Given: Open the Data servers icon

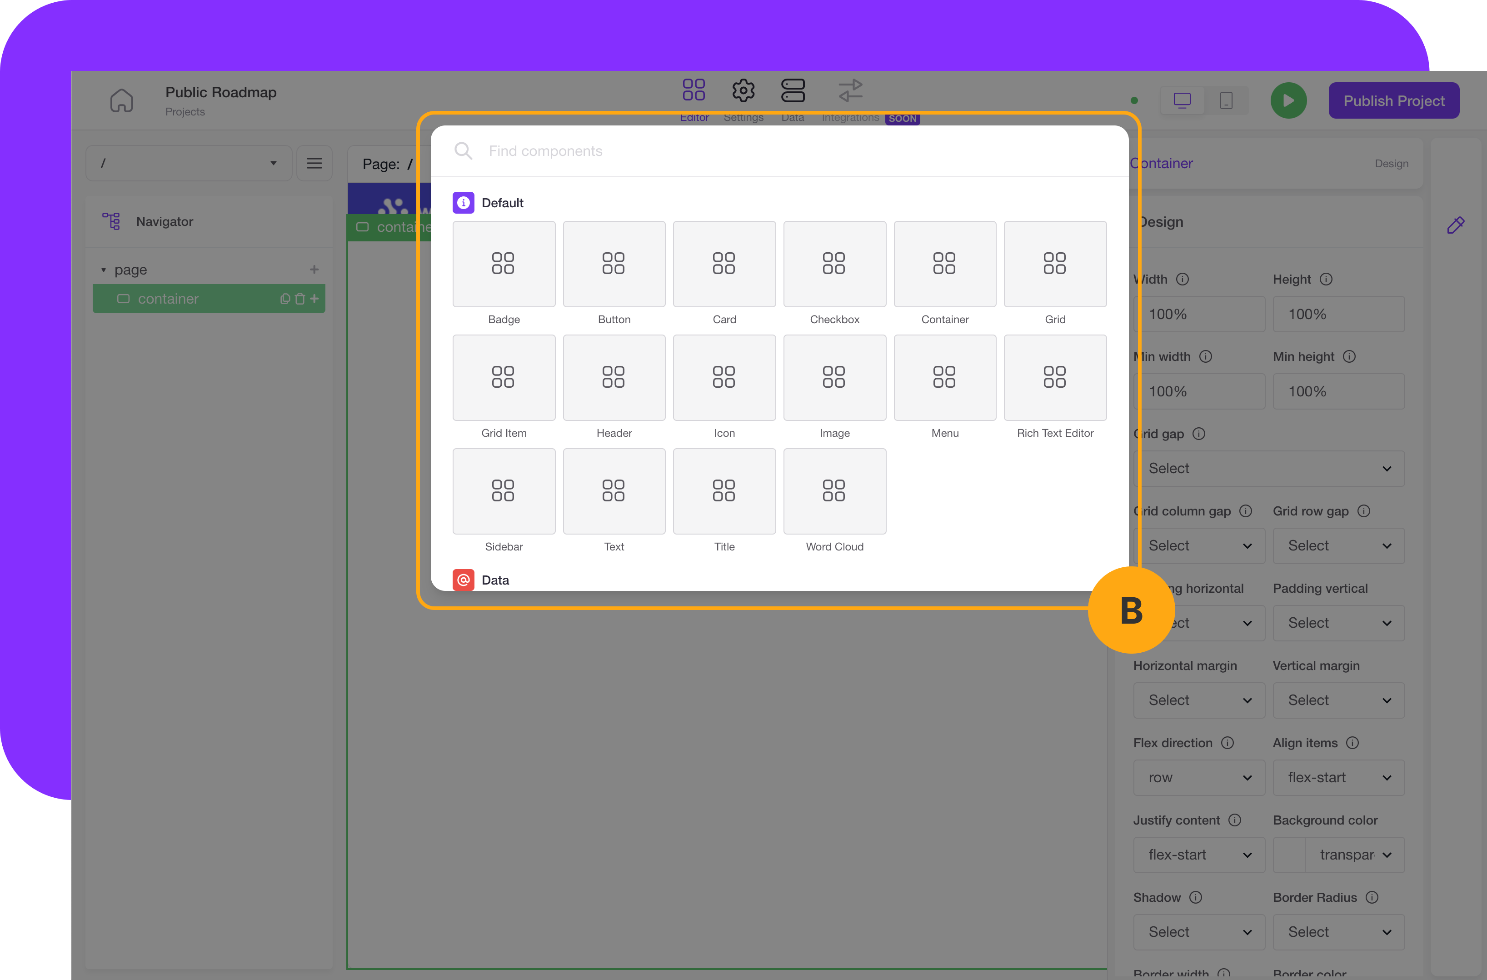Looking at the screenshot, I should [793, 90].
